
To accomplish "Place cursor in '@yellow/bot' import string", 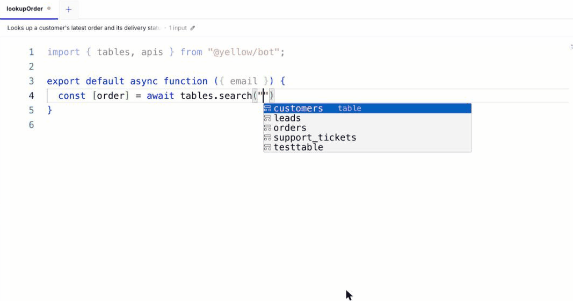I will tap(243, 52).
